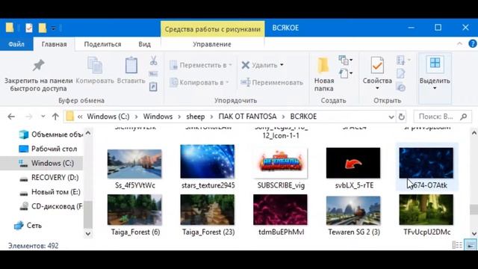Open Удалить delete dropdown arrow

coord(282,65)
